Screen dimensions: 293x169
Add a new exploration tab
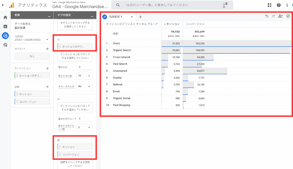pos(141,17)
